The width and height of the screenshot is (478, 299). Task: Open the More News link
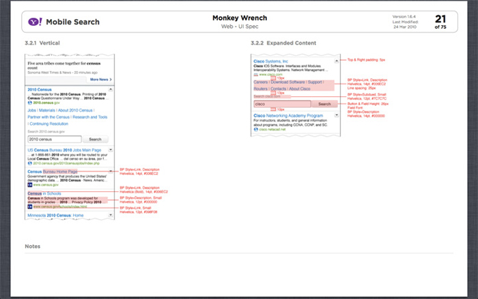[101, 80]
